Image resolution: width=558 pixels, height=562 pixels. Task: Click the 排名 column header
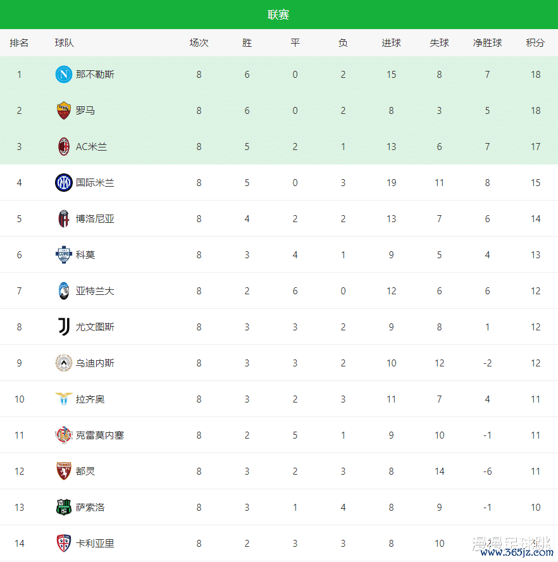(19, 43)
